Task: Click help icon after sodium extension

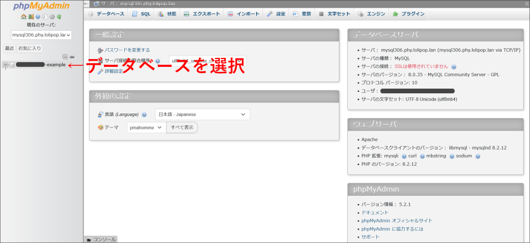Action: point(478,156)
